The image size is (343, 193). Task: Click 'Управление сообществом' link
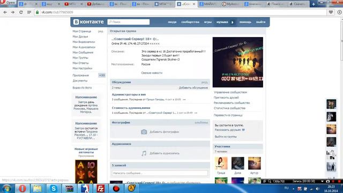[x=230, y=92]
